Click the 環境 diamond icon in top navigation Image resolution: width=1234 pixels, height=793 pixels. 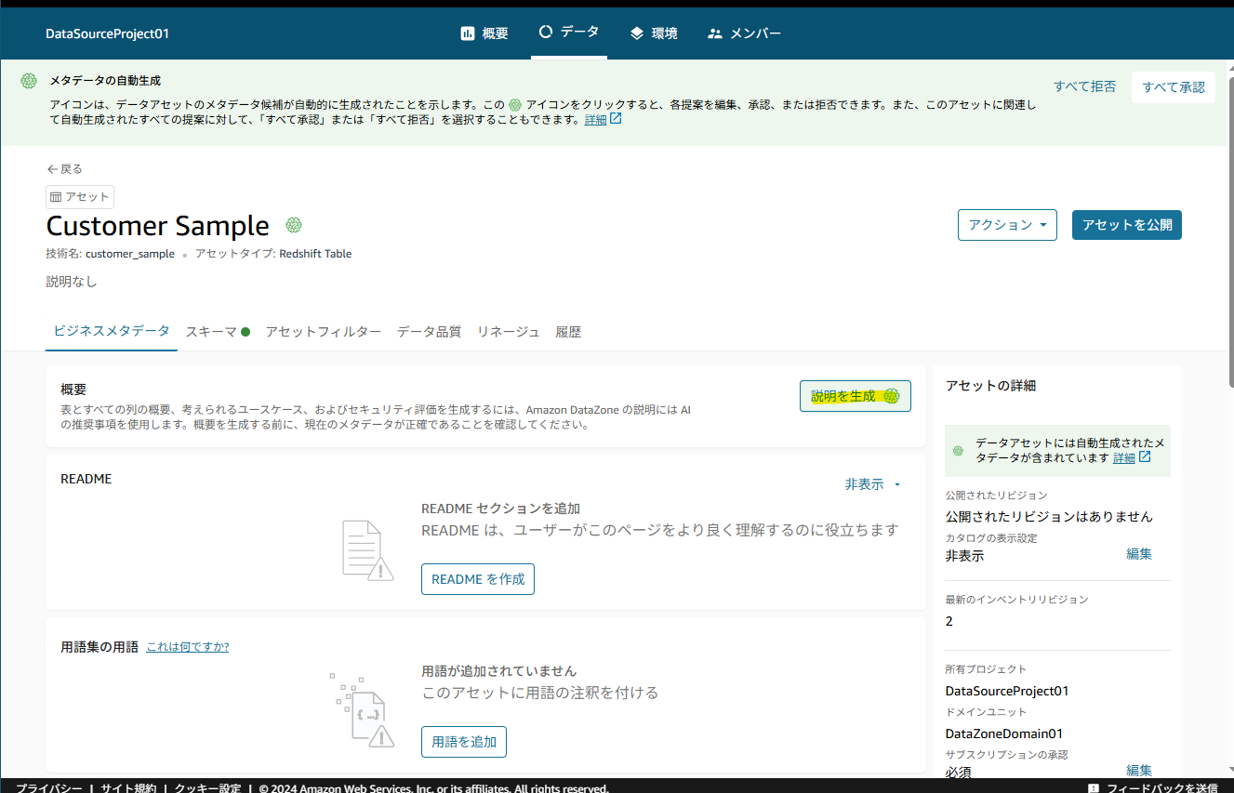click(635, 33)
